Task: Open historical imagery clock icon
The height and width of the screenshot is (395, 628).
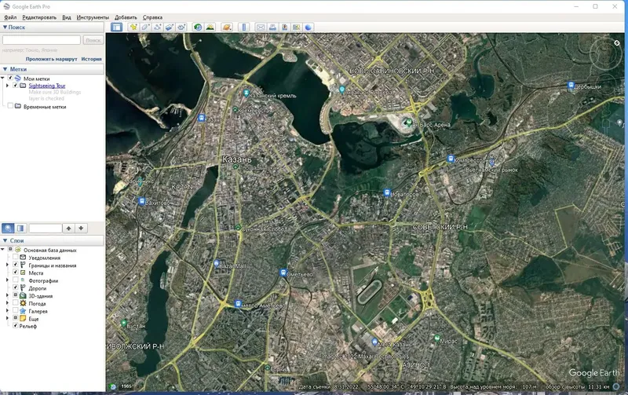Action: (198, 27)
